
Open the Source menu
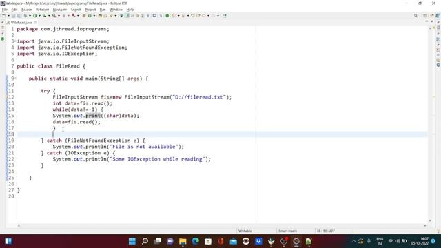click(27, 10)
